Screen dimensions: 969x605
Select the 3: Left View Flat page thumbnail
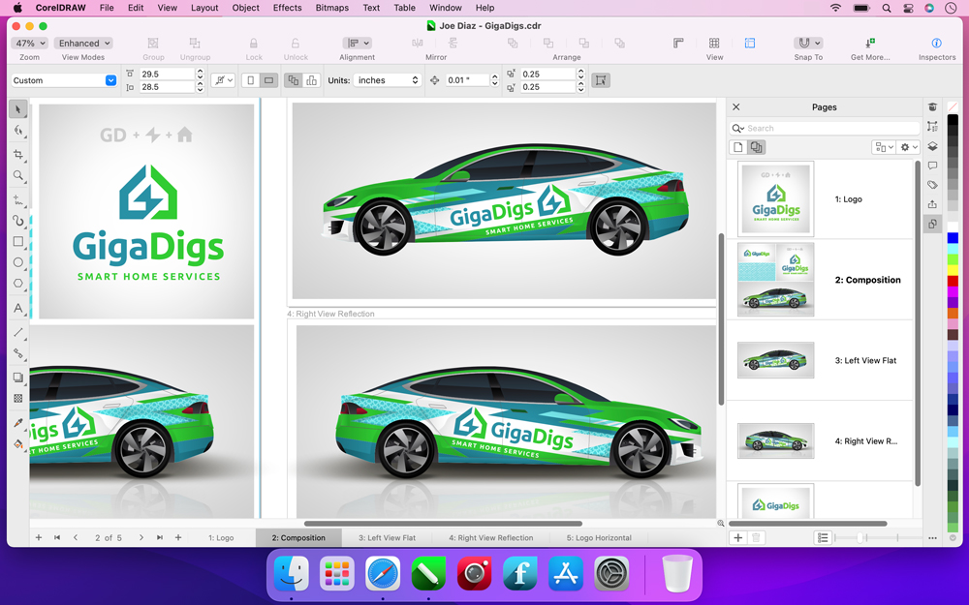pyautogui.click(x=775, y=360)
